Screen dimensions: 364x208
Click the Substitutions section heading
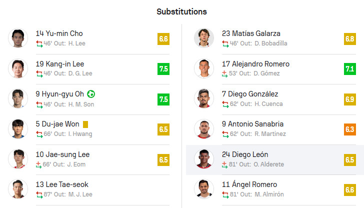click(181, 11)
